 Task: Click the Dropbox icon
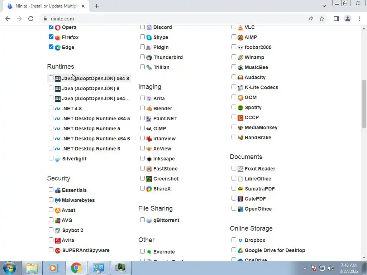(240, 240)
